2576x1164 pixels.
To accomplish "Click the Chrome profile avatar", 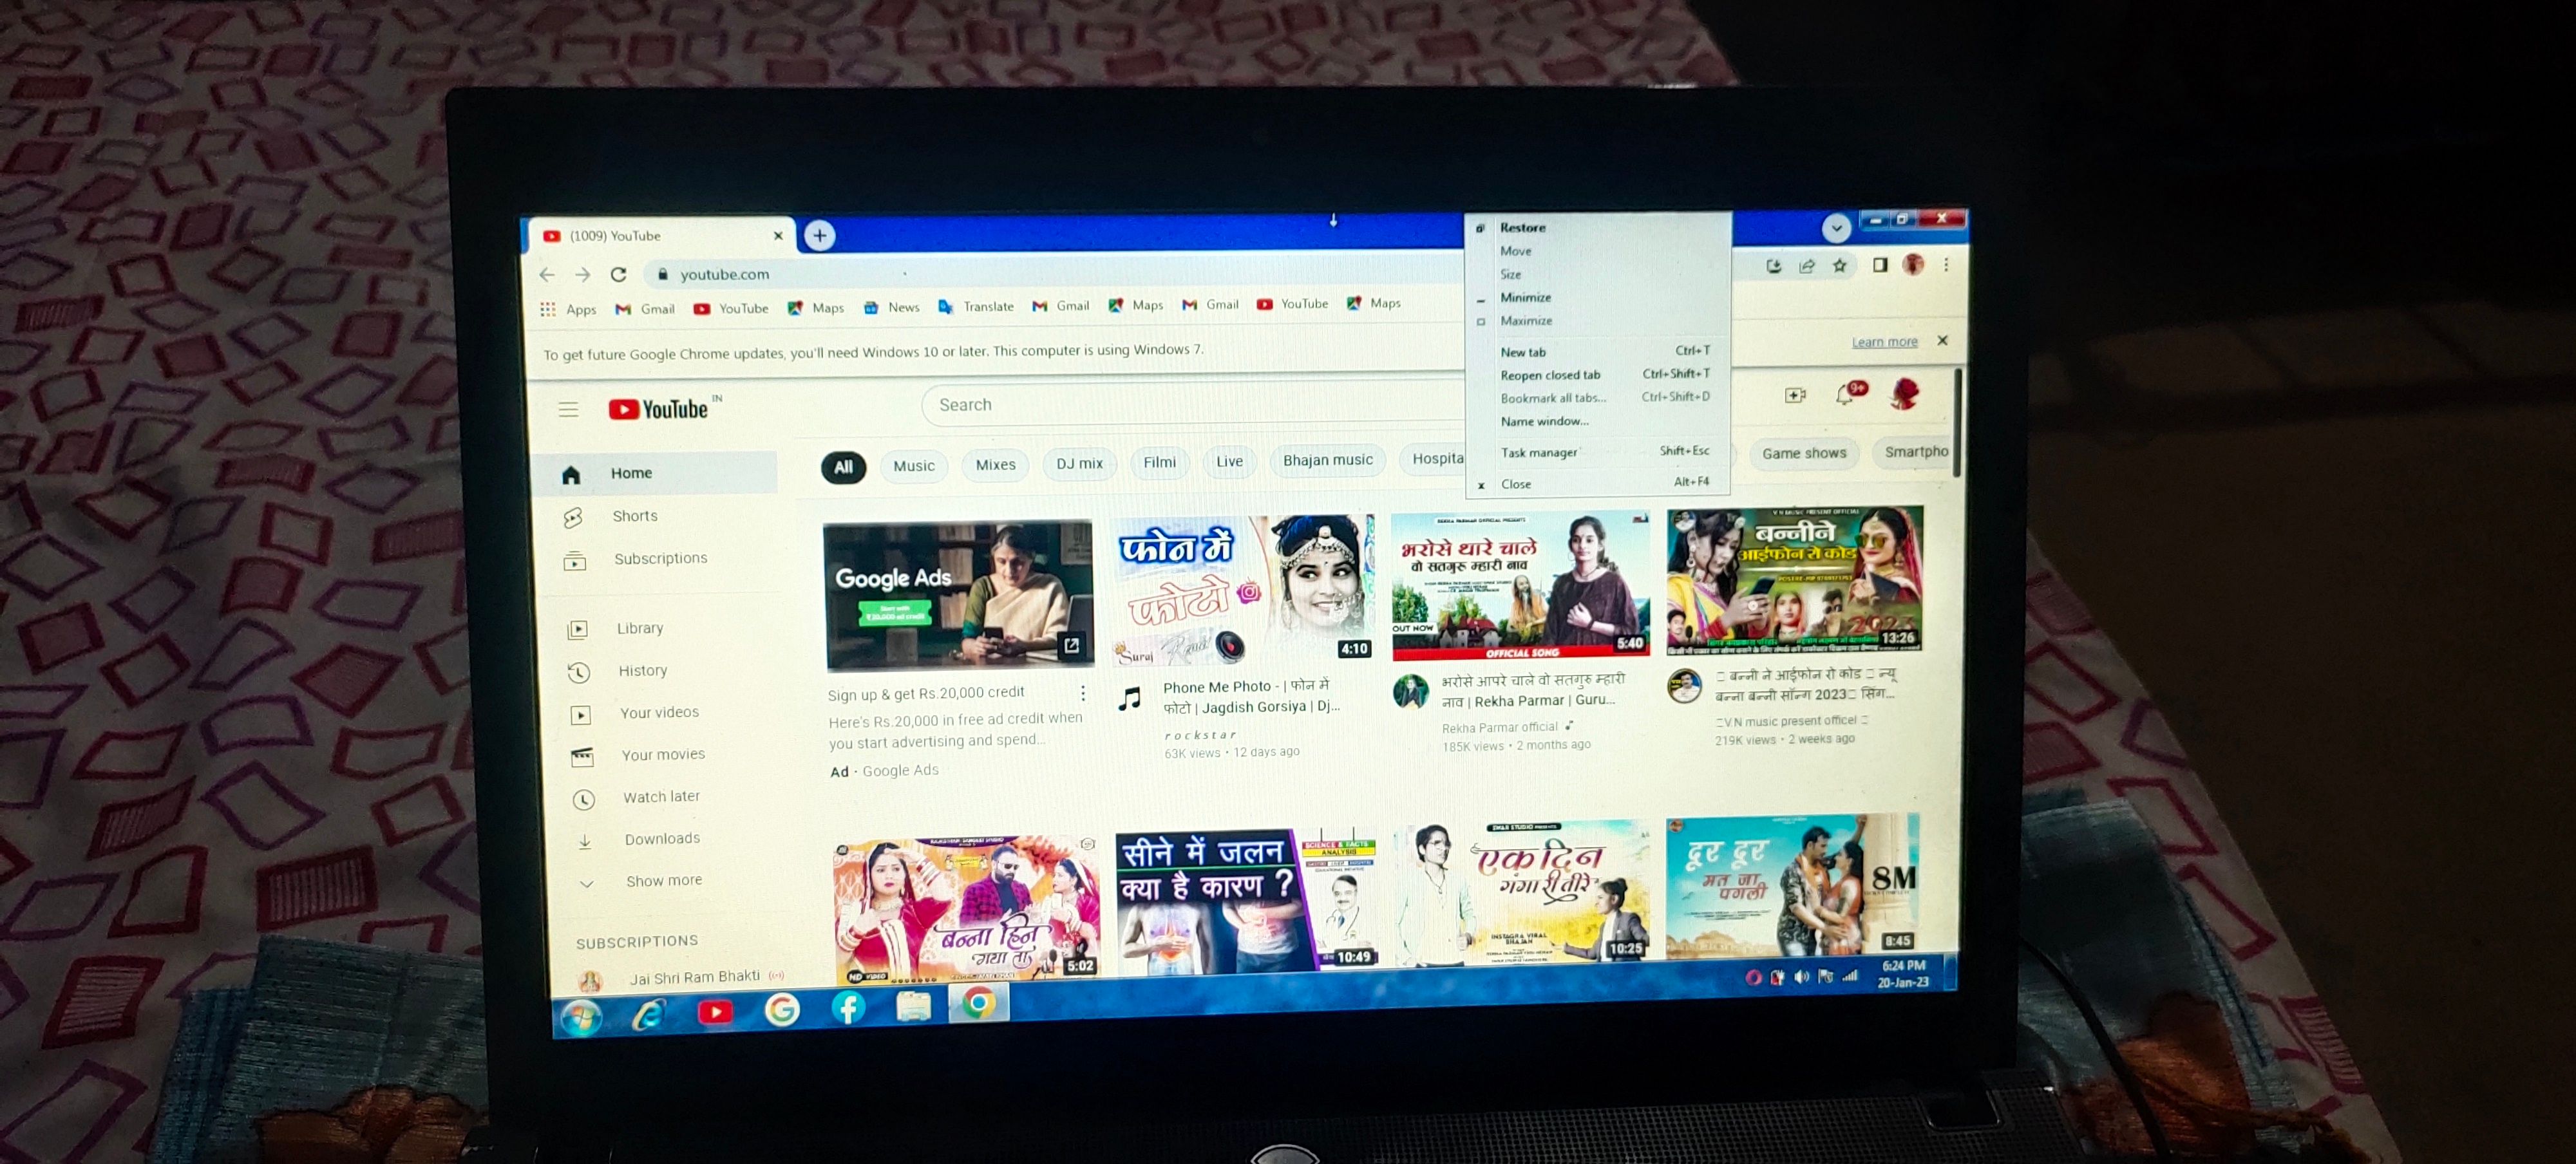I will pyautogui.click(x=1913, y=264).
